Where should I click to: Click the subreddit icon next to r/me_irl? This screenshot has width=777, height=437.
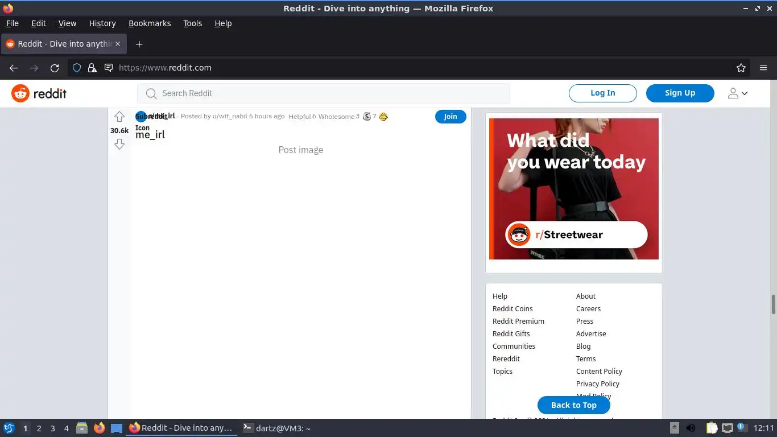tap(140, 117)
